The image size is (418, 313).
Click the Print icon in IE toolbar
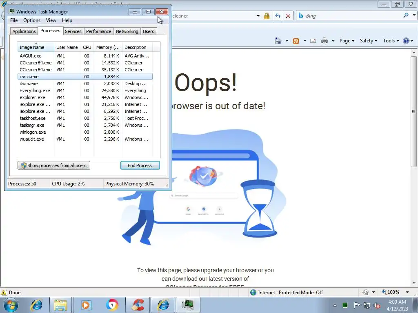pyautogui.click(x=325, y=41)
